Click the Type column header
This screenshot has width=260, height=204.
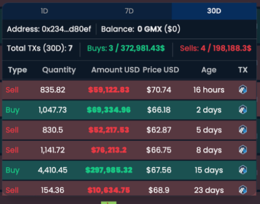tap(17, 70)
